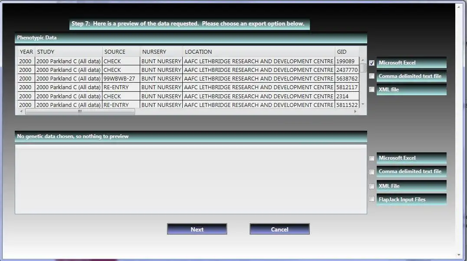Click FlapJack Input Files label
The image size is (467, 261).
pos(411,199)
